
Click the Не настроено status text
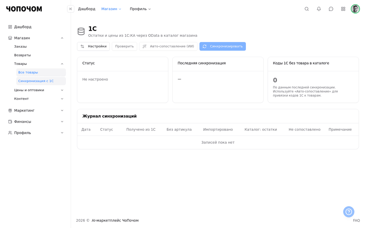point(95,79)
